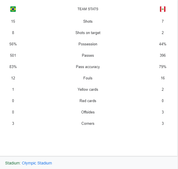The image size is (178, 169).
Task: Click the Peru flag icon
Action: click(x=163, y=9)
